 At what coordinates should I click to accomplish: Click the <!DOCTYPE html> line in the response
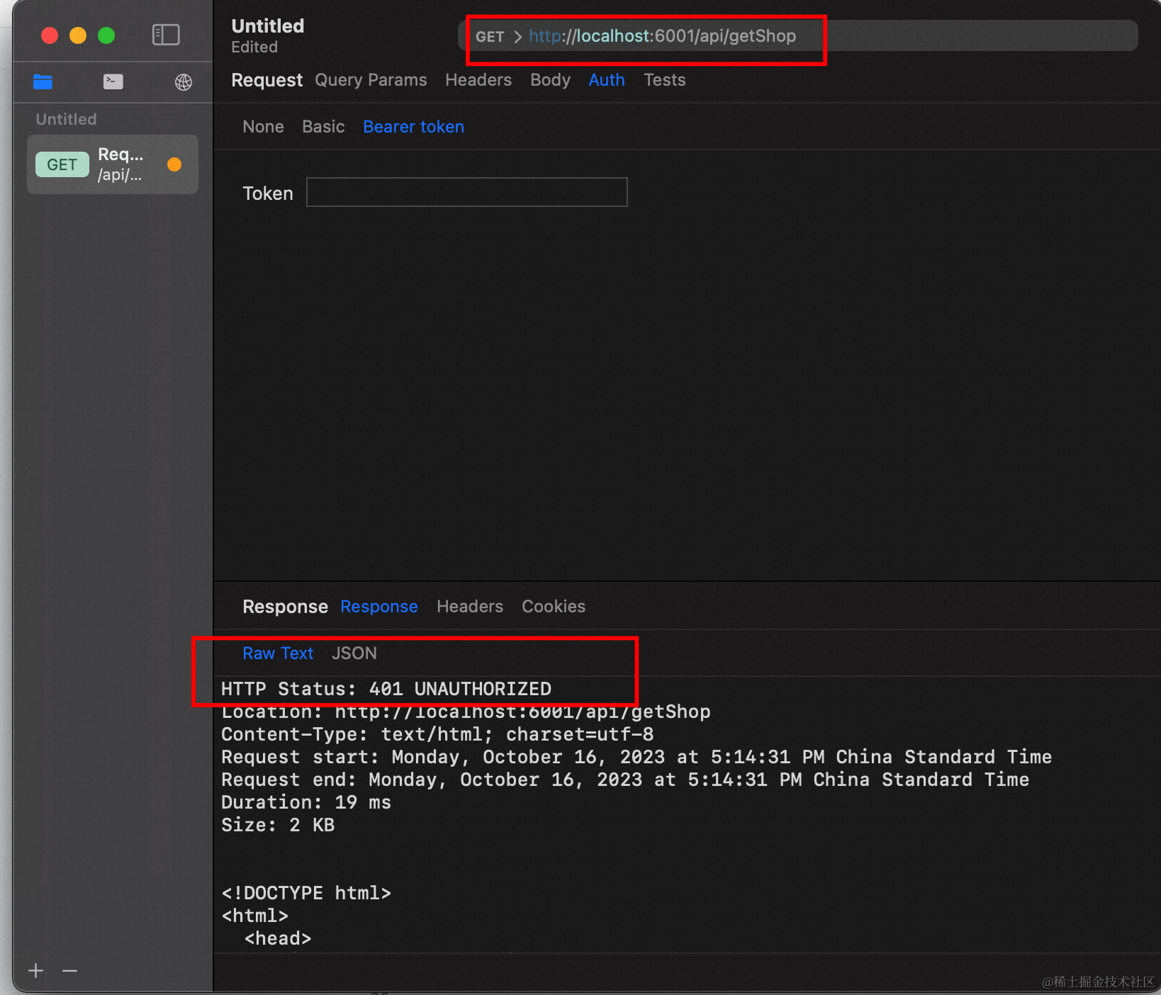306,893
